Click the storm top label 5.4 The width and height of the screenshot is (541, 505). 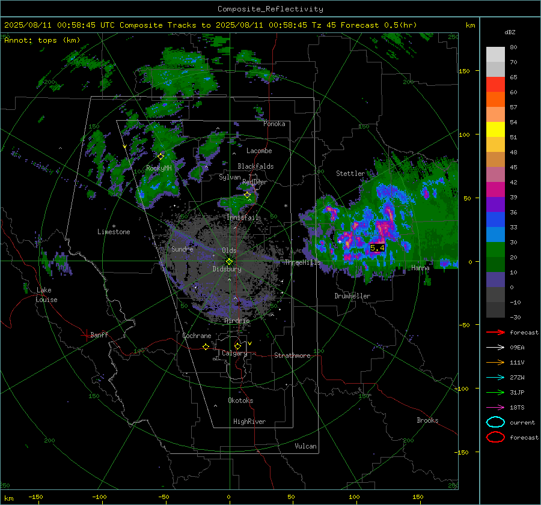click(377, 247)
